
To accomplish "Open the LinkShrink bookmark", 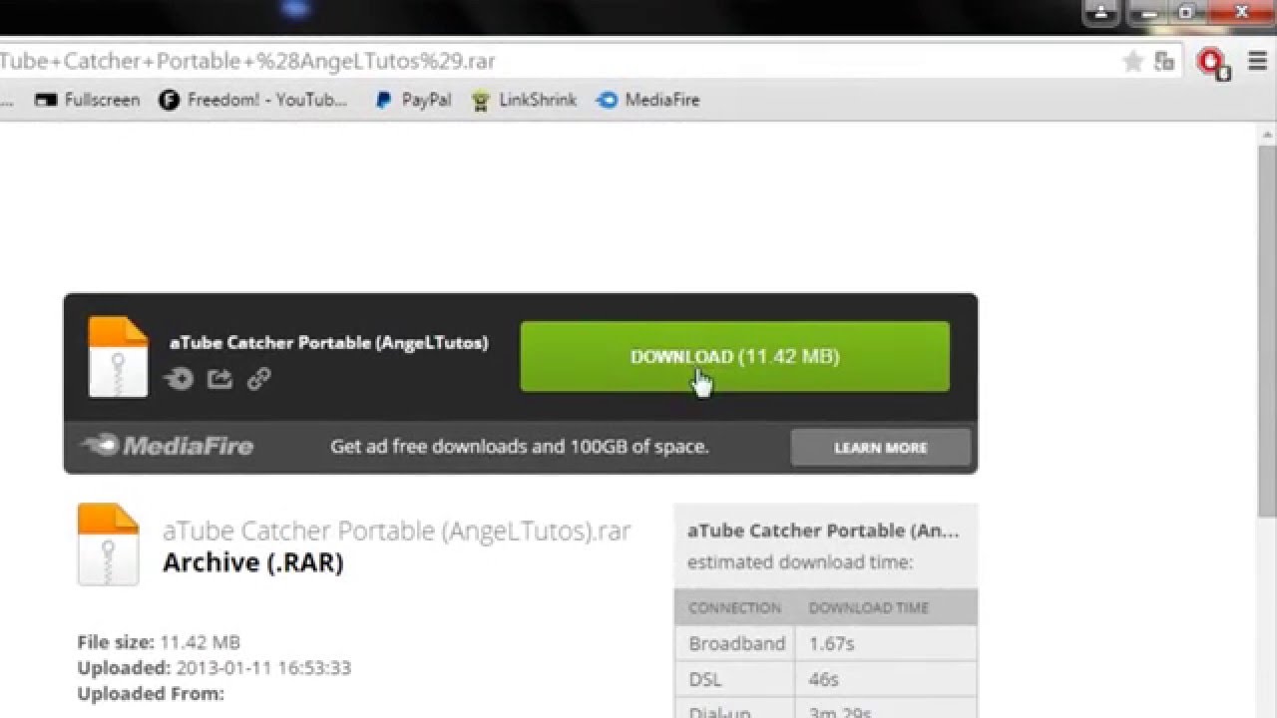I will tap(525, 100).
